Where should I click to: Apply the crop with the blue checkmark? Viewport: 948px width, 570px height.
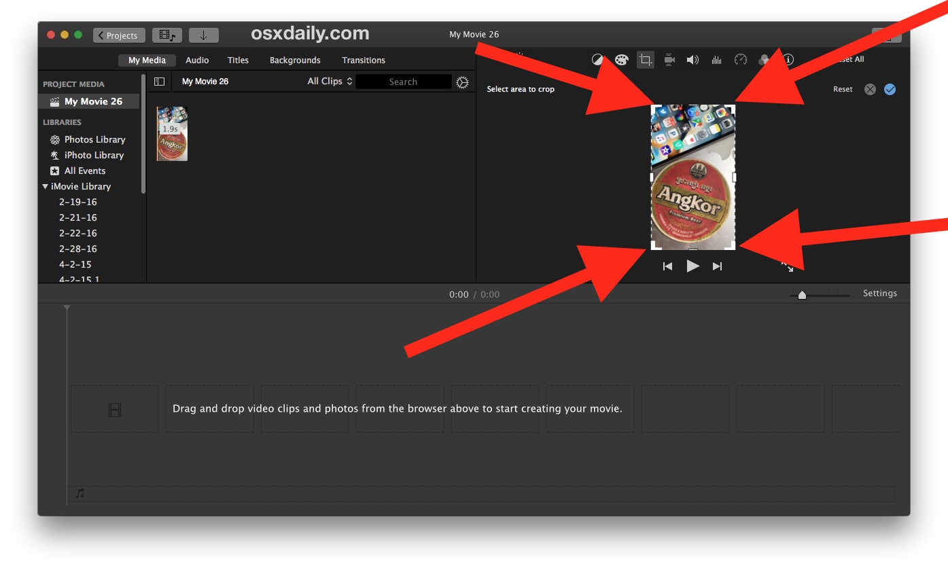[890, 89]
